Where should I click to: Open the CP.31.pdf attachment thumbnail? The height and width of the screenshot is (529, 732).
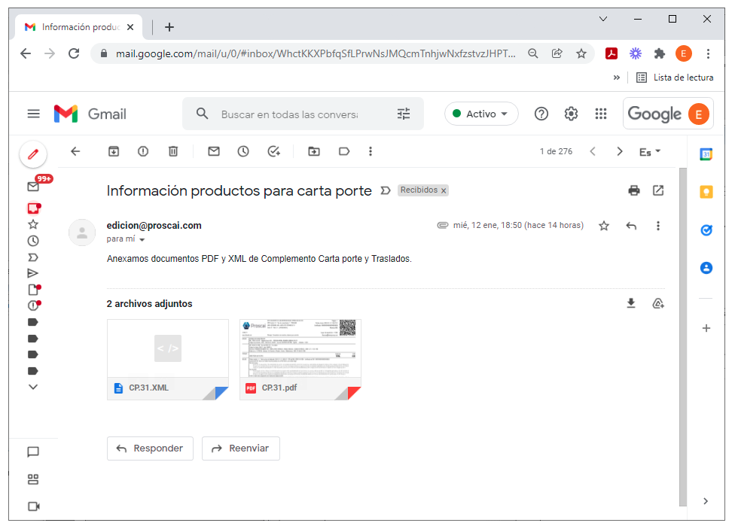pyautogui.click(x=300, y=359)
